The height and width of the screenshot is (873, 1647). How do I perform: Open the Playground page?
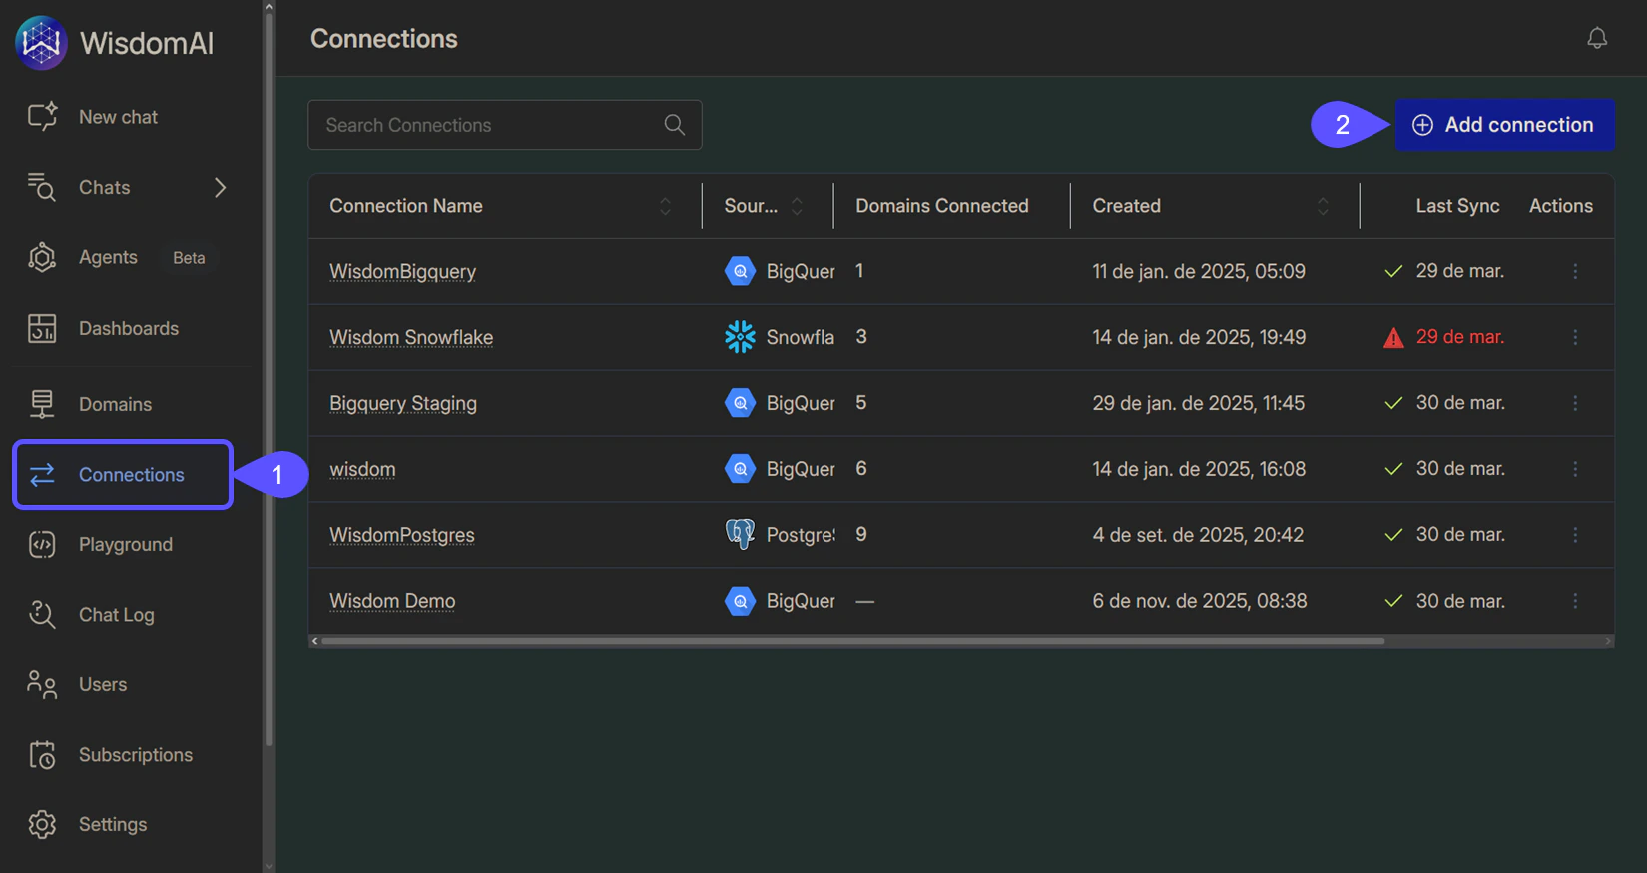click(126, 544)
